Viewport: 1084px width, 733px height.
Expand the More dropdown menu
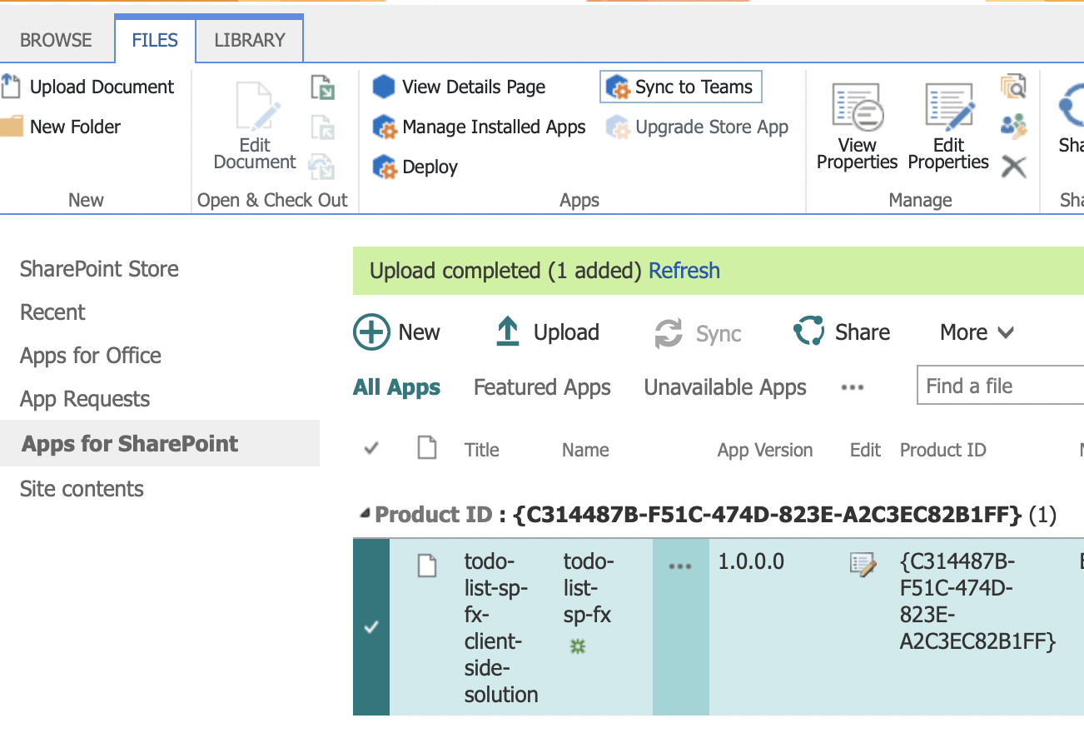pos(977,332)
